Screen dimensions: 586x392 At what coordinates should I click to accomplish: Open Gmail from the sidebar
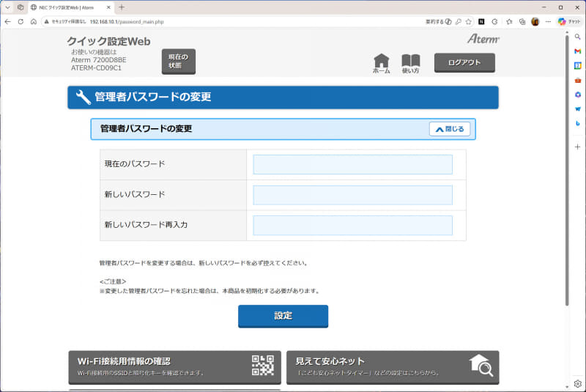pos(577,51)
